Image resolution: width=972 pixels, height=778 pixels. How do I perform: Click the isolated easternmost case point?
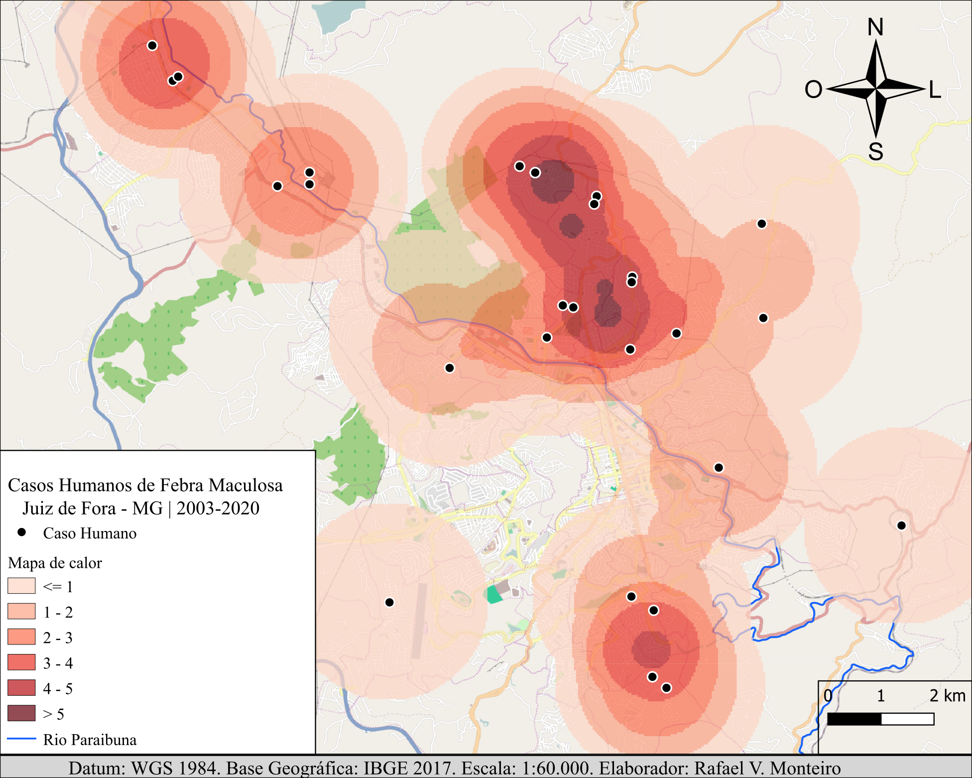(901, 525)
